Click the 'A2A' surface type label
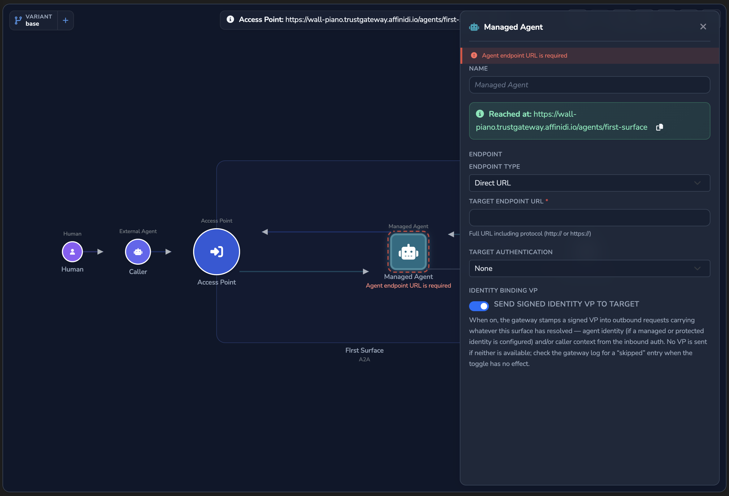This screenshot has width=729, height=496. (x=364, y=359)
